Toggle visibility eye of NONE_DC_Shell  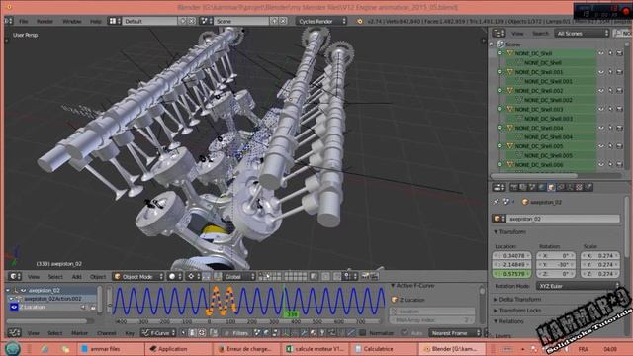tap(601, 53)
